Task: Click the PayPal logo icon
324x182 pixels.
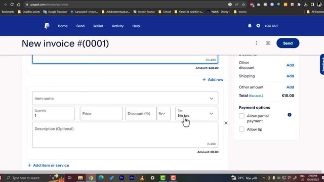Action: point(47,26)
